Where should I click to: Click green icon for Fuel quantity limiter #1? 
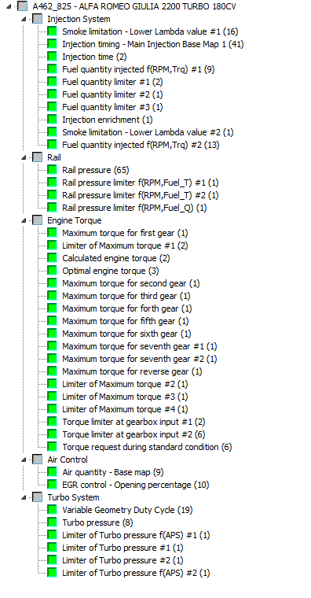52,82
